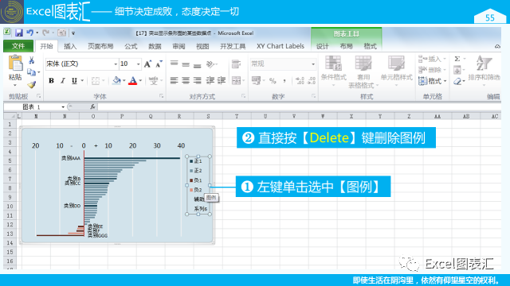The image size is (510, 286).
Task: Open the number format dropdown 常规
Action: tap(283, 64)
